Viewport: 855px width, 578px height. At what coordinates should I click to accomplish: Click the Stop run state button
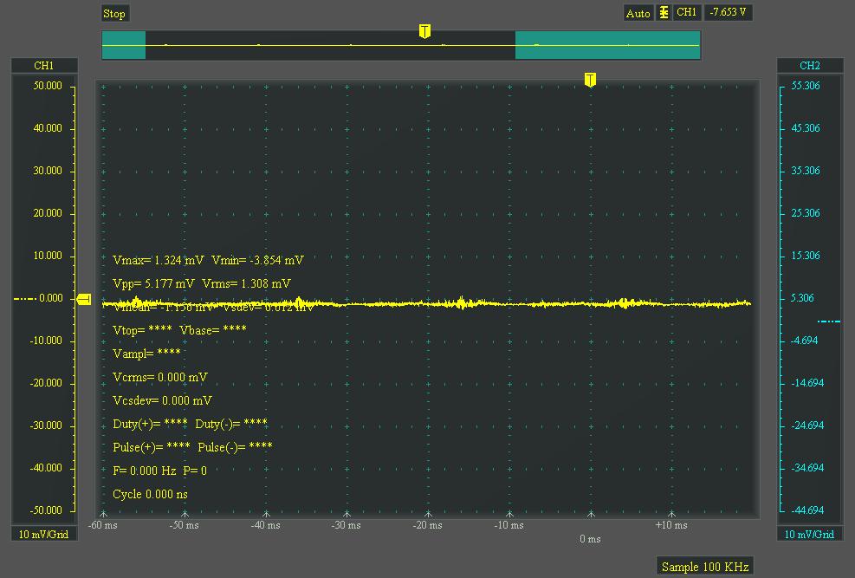coord(114,13)
